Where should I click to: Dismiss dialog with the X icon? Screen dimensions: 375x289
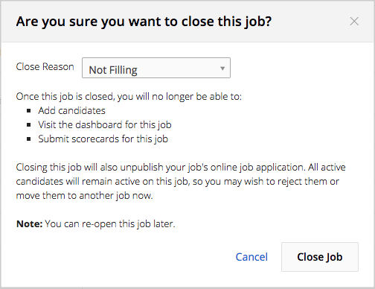[x=354, y=22]
